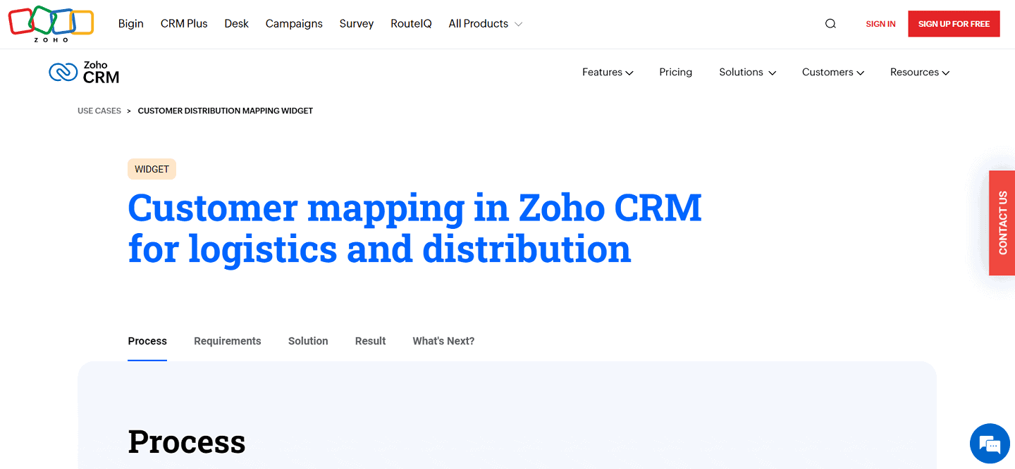Click the chat bubble icon bottom right
1015x469 pixels.
point(990,444)
